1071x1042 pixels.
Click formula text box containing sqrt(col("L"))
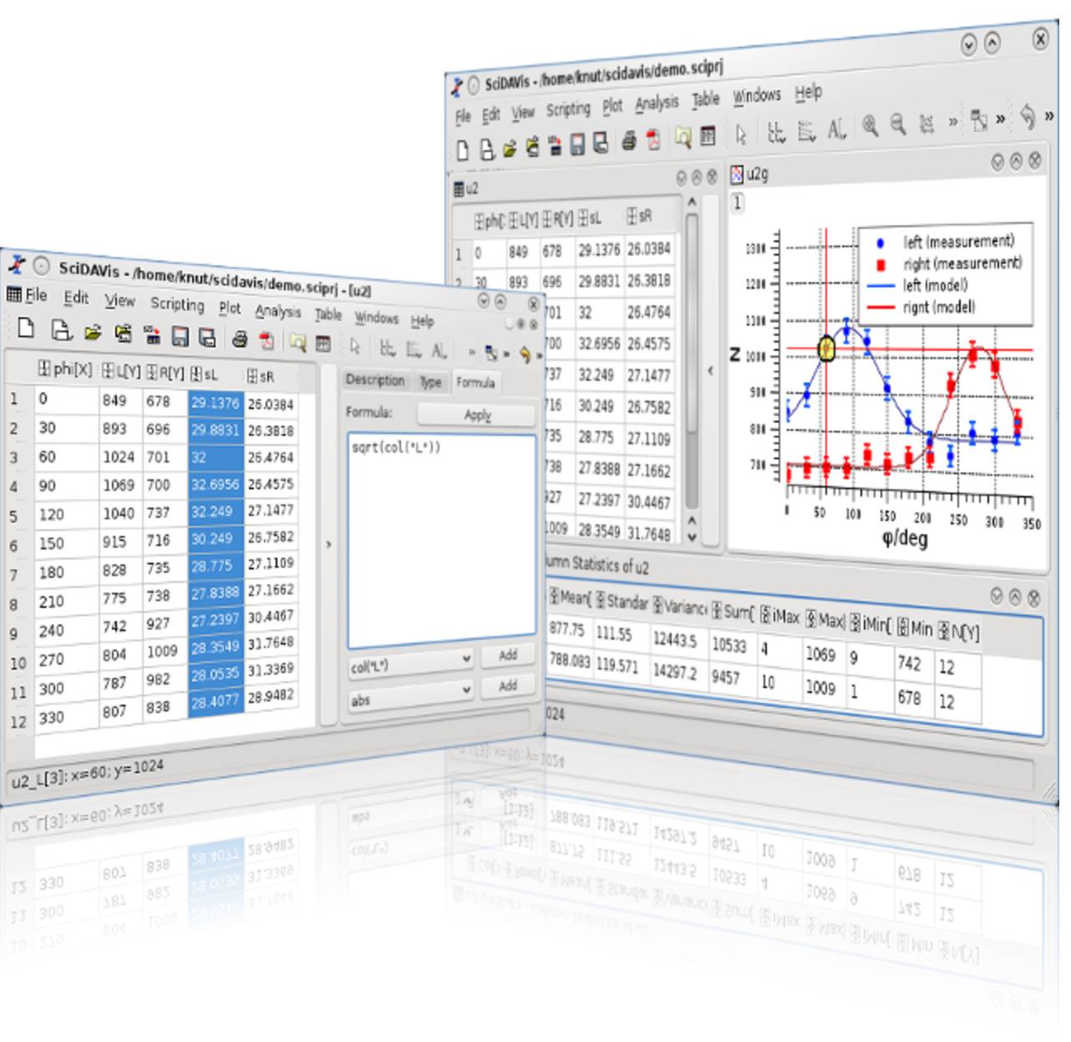[x=442, y=541]
